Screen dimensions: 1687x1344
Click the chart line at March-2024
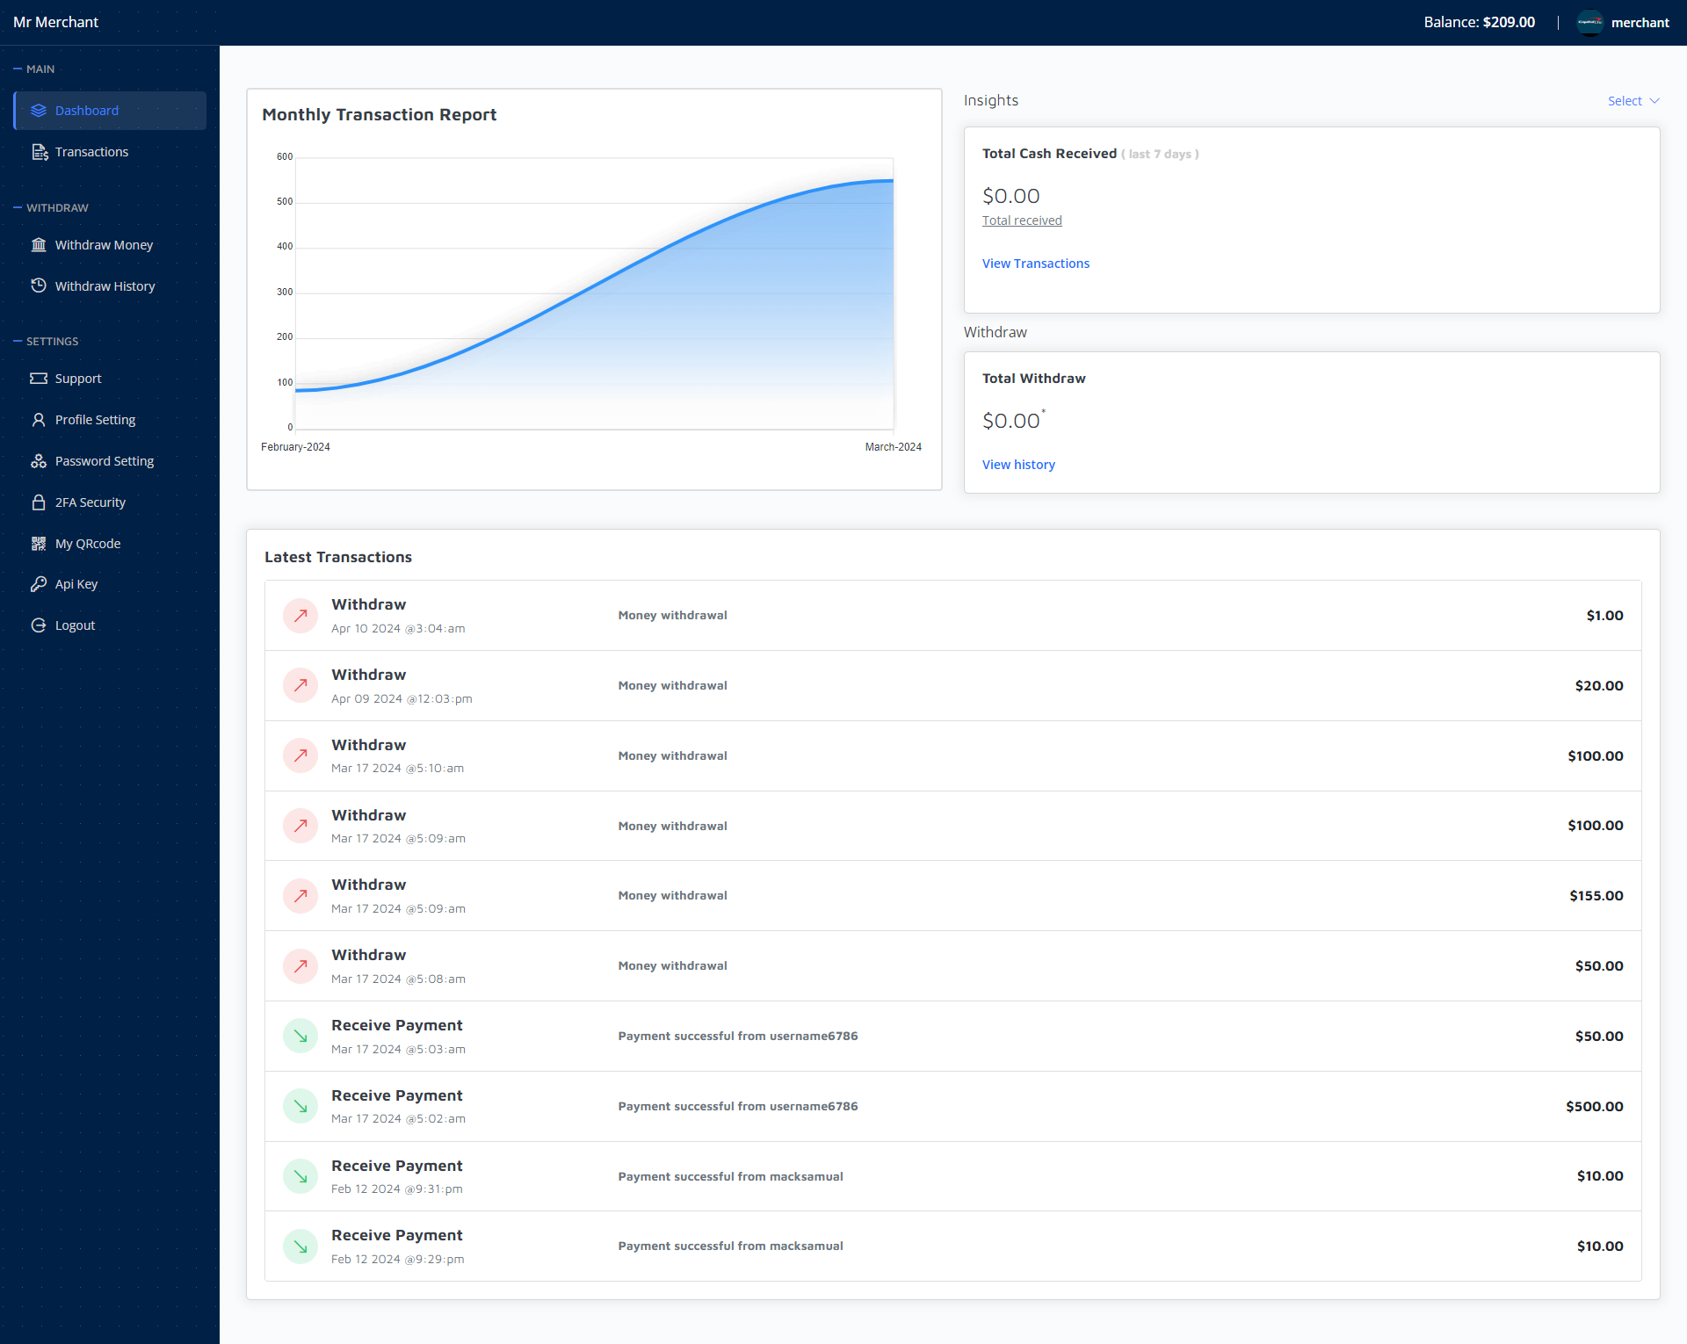pyautogui.click(x=893, y=181)
